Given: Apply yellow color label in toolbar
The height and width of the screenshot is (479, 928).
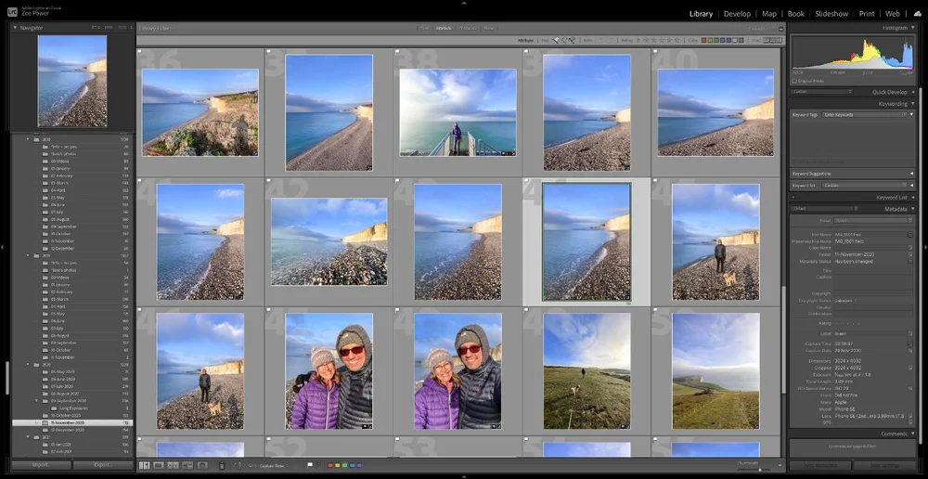Looking at the screenshot, I should (x=338, y=465).
